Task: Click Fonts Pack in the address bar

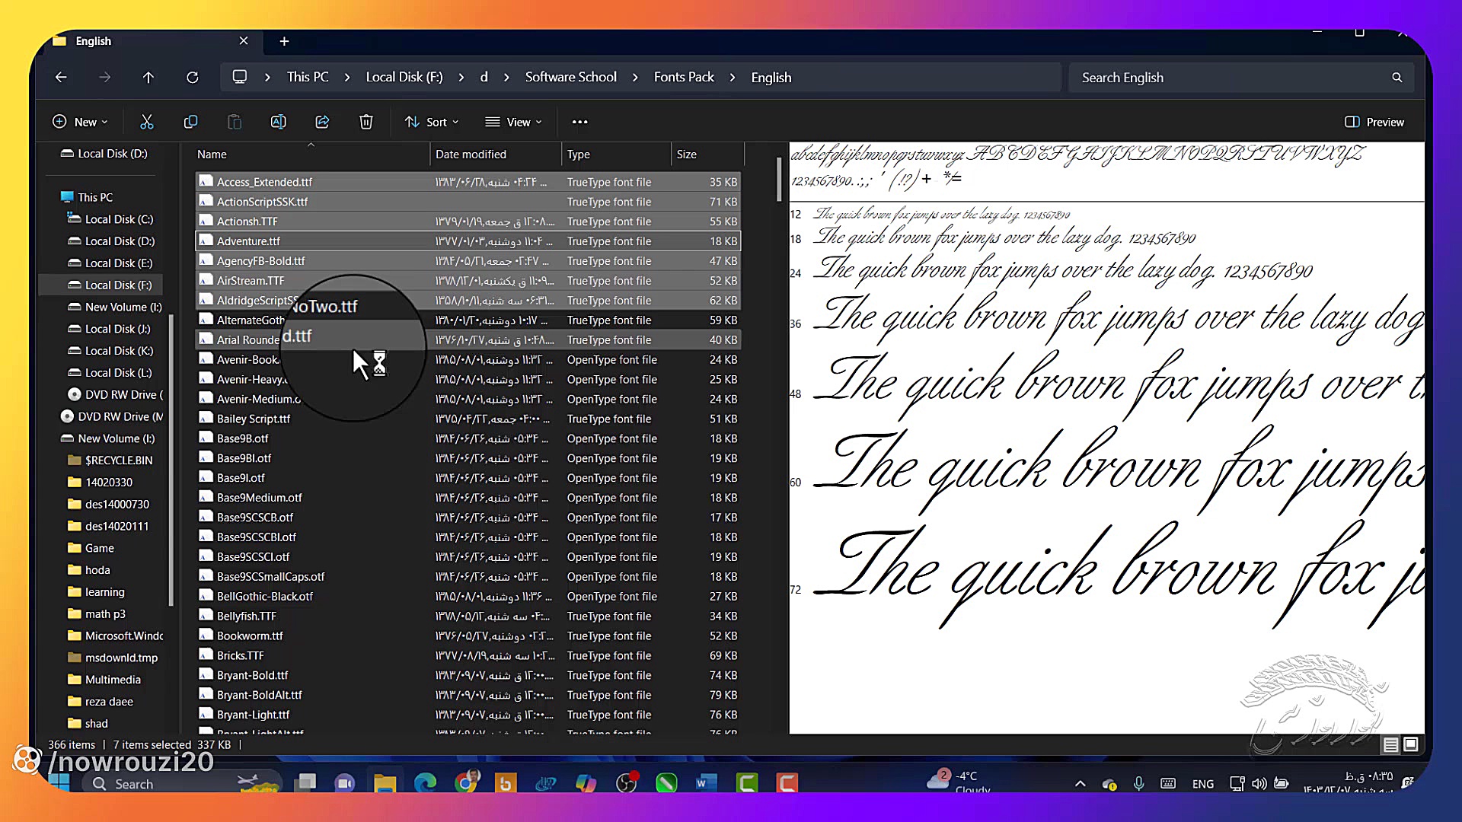Action: (x=684, y=77)
